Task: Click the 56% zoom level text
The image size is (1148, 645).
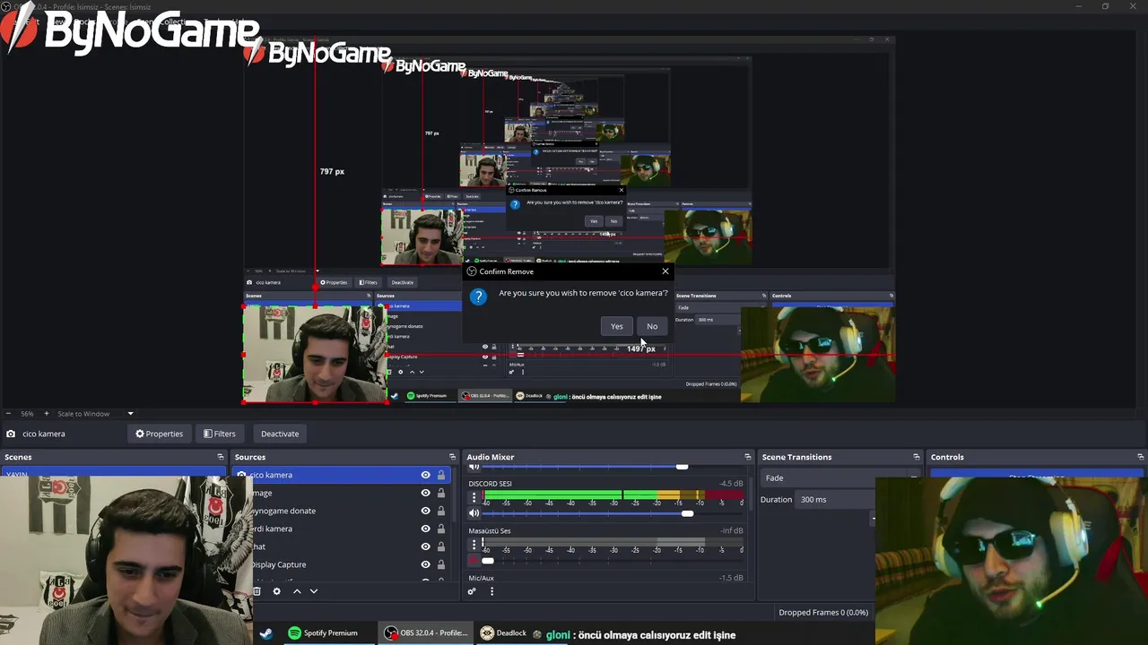Action: click(x=27, y=414)
